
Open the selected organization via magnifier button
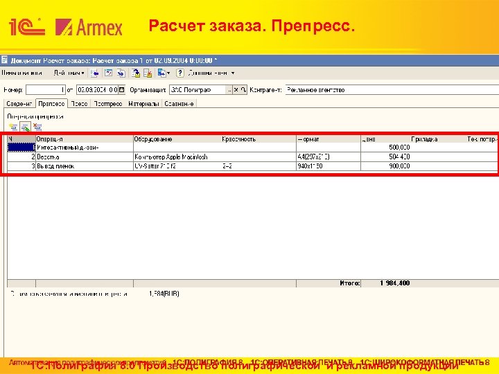coord(243,90)
